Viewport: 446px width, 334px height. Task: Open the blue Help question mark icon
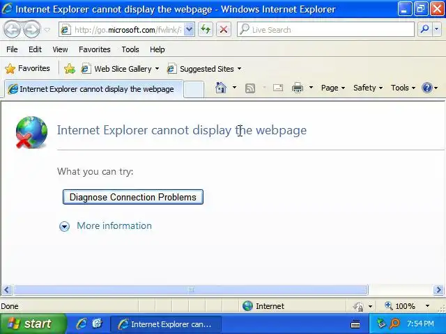pos(427,88)
